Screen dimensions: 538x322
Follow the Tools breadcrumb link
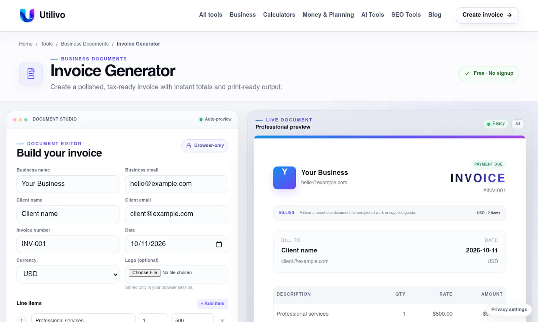(x=47, y=44)
